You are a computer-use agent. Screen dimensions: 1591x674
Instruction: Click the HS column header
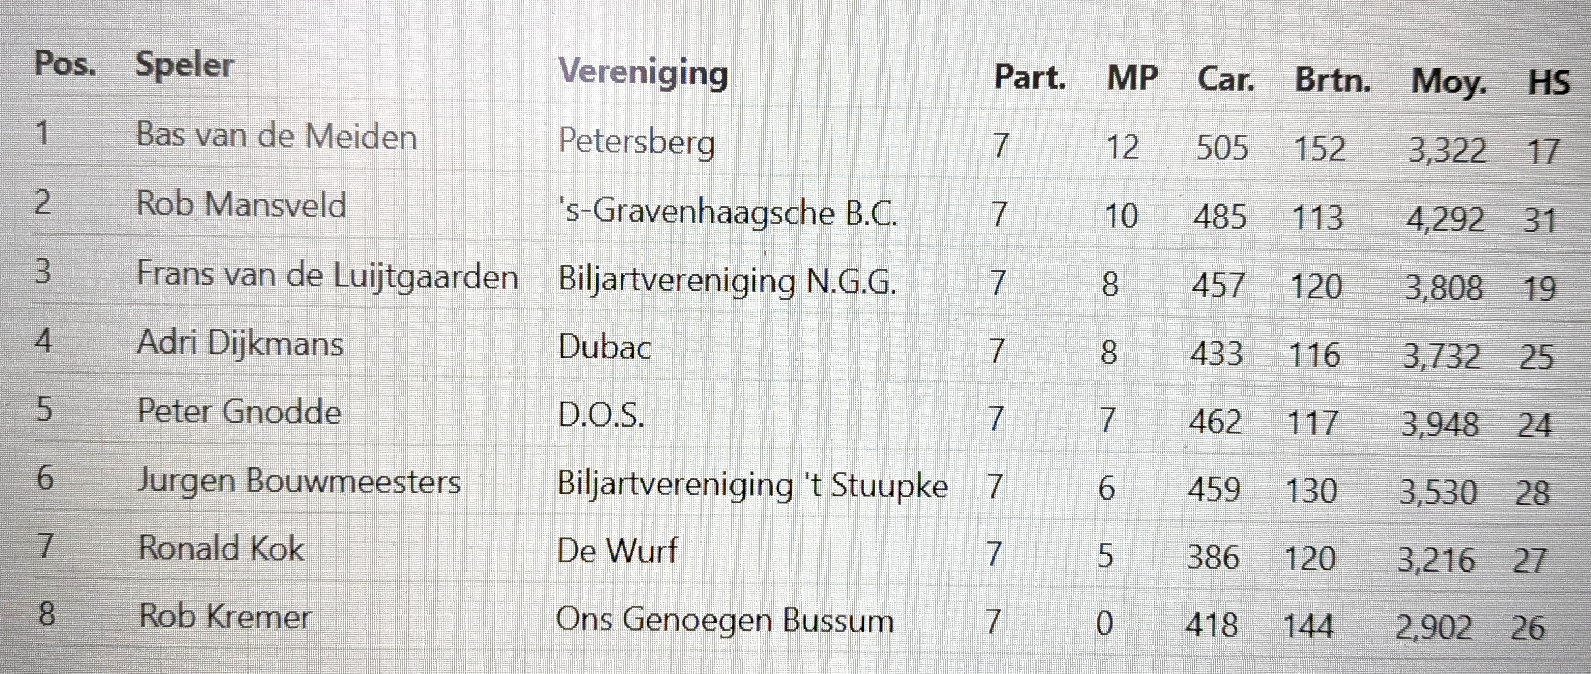1549,83
